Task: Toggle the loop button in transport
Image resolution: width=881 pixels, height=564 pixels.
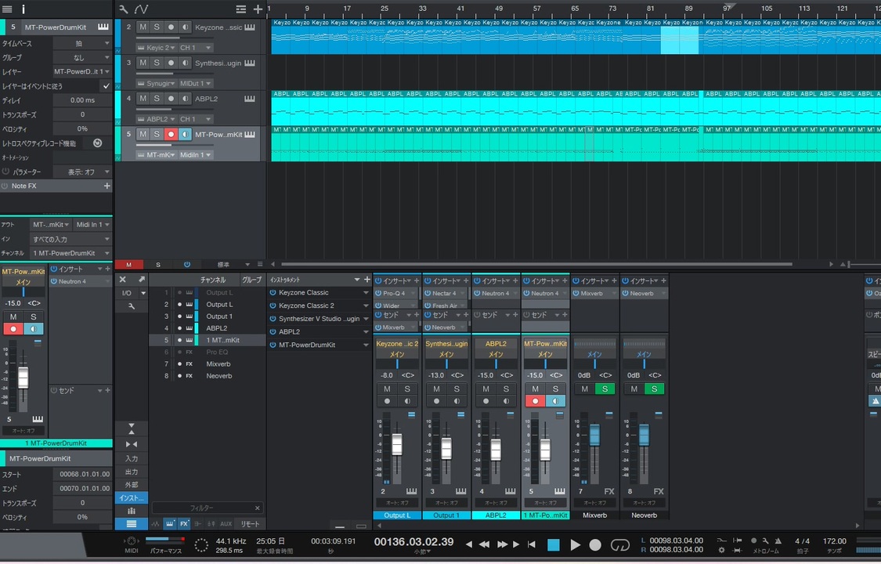Action: (619, 544)
